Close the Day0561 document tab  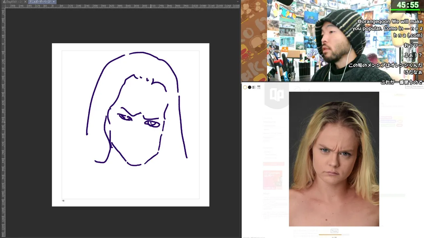point(25,2)
